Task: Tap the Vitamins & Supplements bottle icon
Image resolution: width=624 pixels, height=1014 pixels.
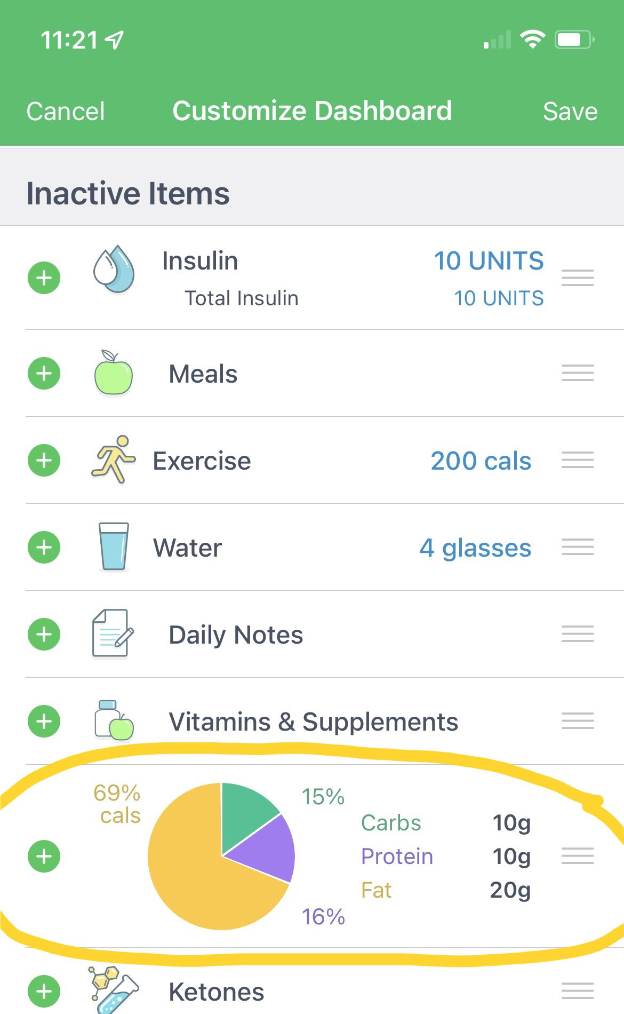Action: pos(114,720)
